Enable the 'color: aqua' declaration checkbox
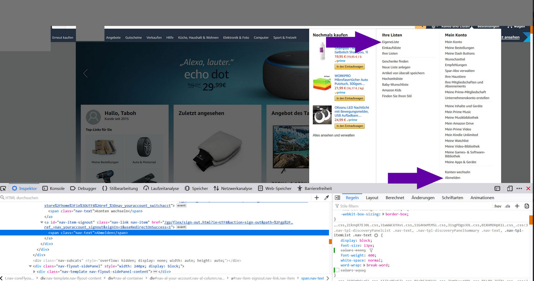534x281 pixels. [x=337, y=270]
